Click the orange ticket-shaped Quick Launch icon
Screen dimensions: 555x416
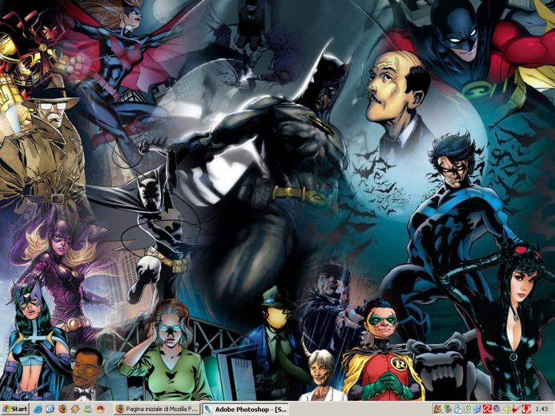75,410
